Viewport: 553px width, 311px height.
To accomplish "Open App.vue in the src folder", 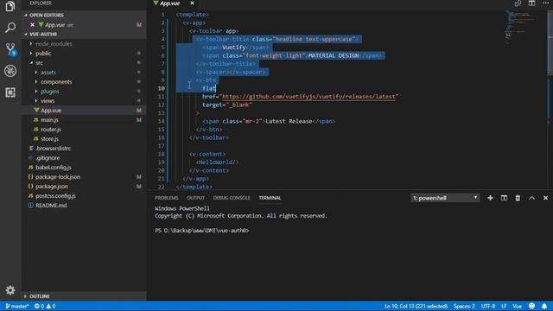I will click(51, 111).
